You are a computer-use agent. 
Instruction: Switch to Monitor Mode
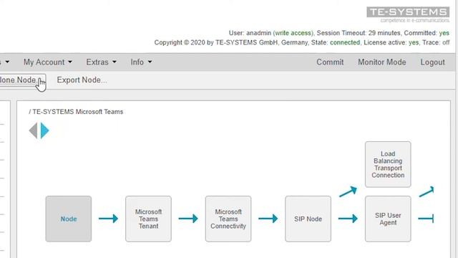(381, 62)
